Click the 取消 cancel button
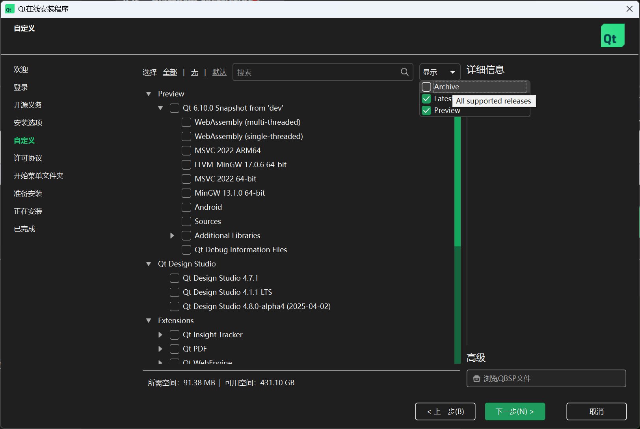The width and height of the screenshot is (640, 429). pos(597,411)
